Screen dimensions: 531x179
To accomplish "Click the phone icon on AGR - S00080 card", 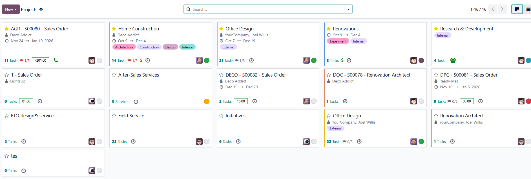I will click(56, 60).
